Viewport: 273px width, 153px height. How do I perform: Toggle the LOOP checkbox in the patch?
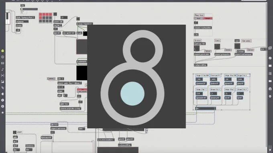(x=14, y=132)
